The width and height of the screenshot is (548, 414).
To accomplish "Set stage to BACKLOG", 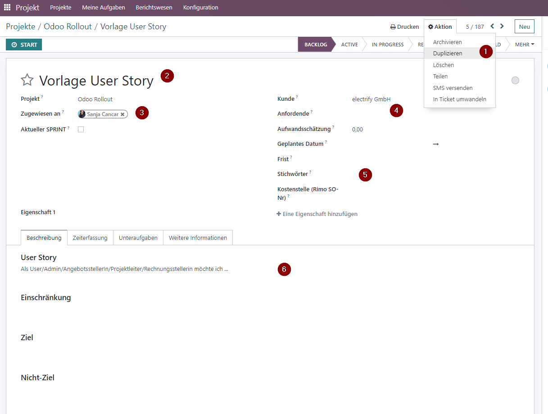I will [x=316, y=45].
